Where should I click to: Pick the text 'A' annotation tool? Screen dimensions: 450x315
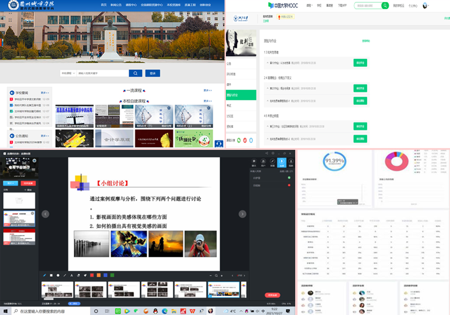[x=71, y=275]
